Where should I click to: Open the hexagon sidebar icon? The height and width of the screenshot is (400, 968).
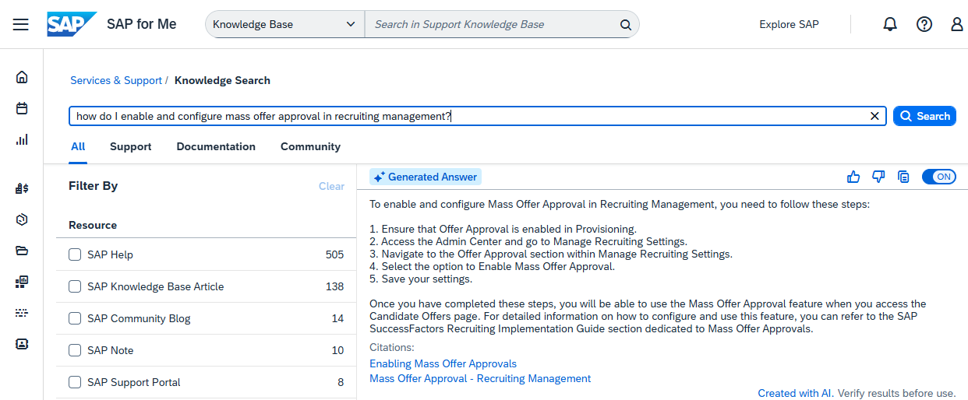point(22,219)
